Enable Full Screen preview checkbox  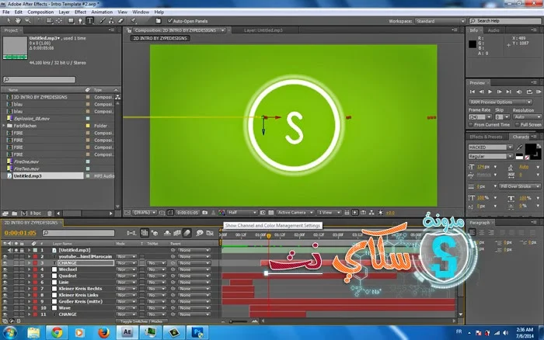point(518,124)
